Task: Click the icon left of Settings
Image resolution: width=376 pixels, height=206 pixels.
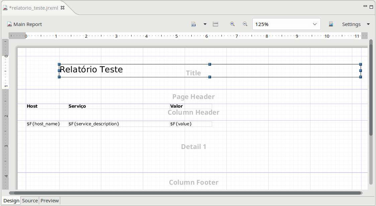Action: [331, 24]
